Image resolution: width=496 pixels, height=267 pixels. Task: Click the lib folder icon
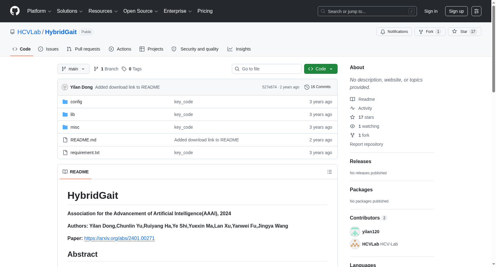tap(65, 114)
